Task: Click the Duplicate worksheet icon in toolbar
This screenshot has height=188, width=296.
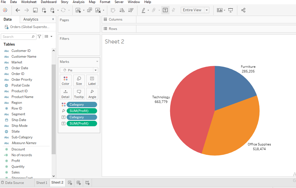Action: (x=89, y=10)
